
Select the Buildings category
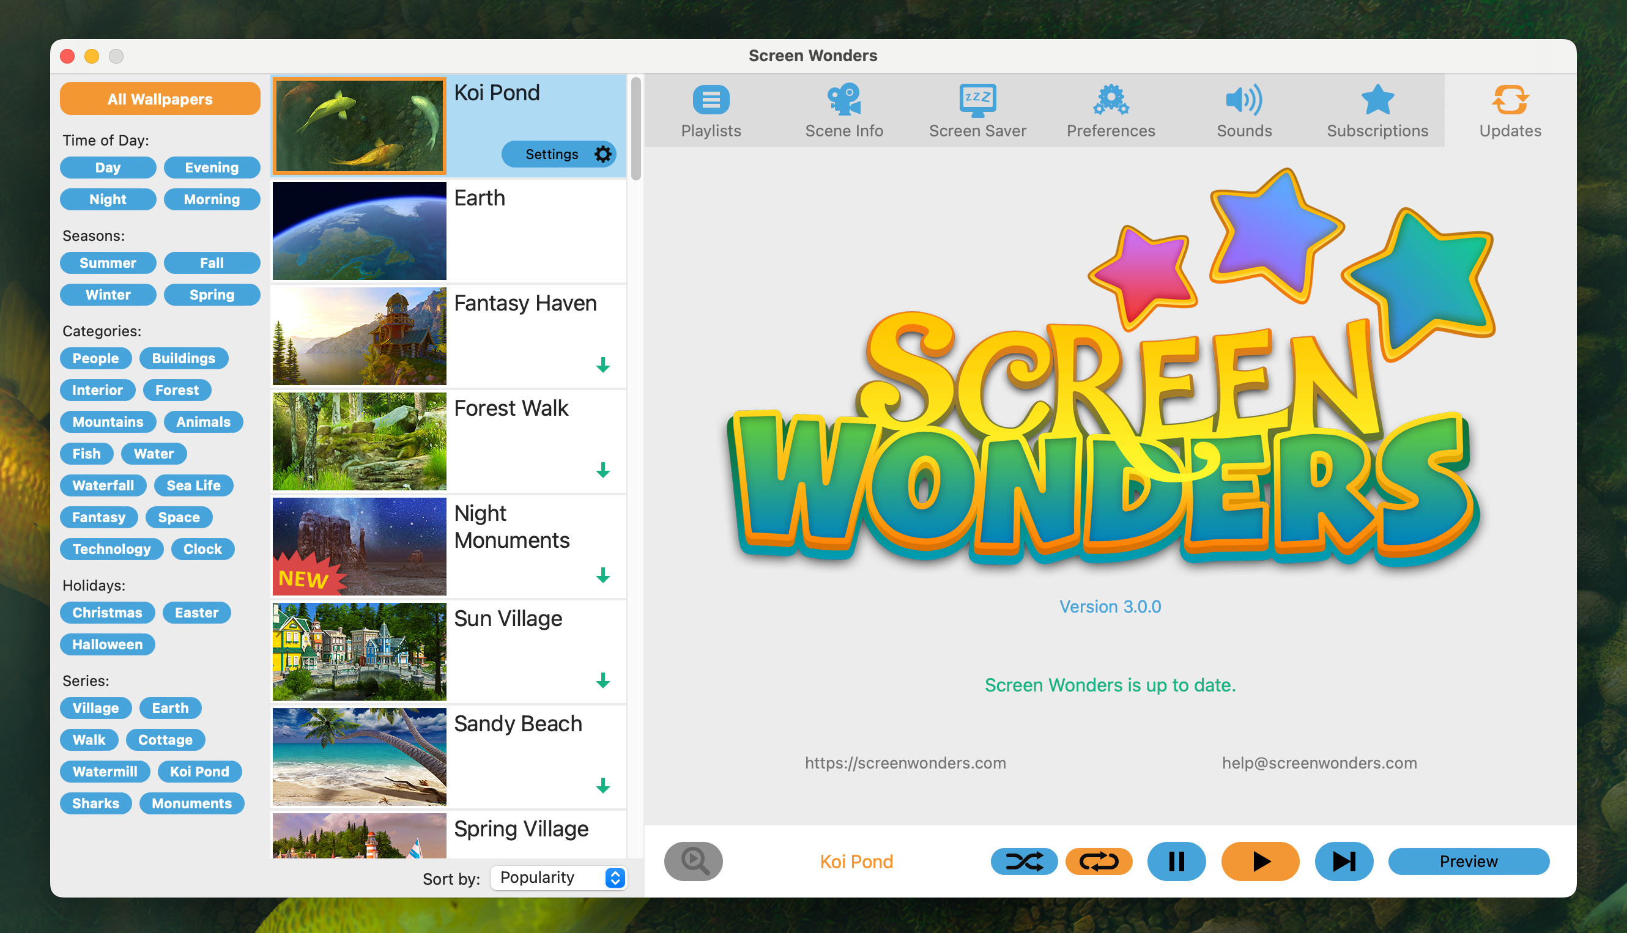coord(184,358)
